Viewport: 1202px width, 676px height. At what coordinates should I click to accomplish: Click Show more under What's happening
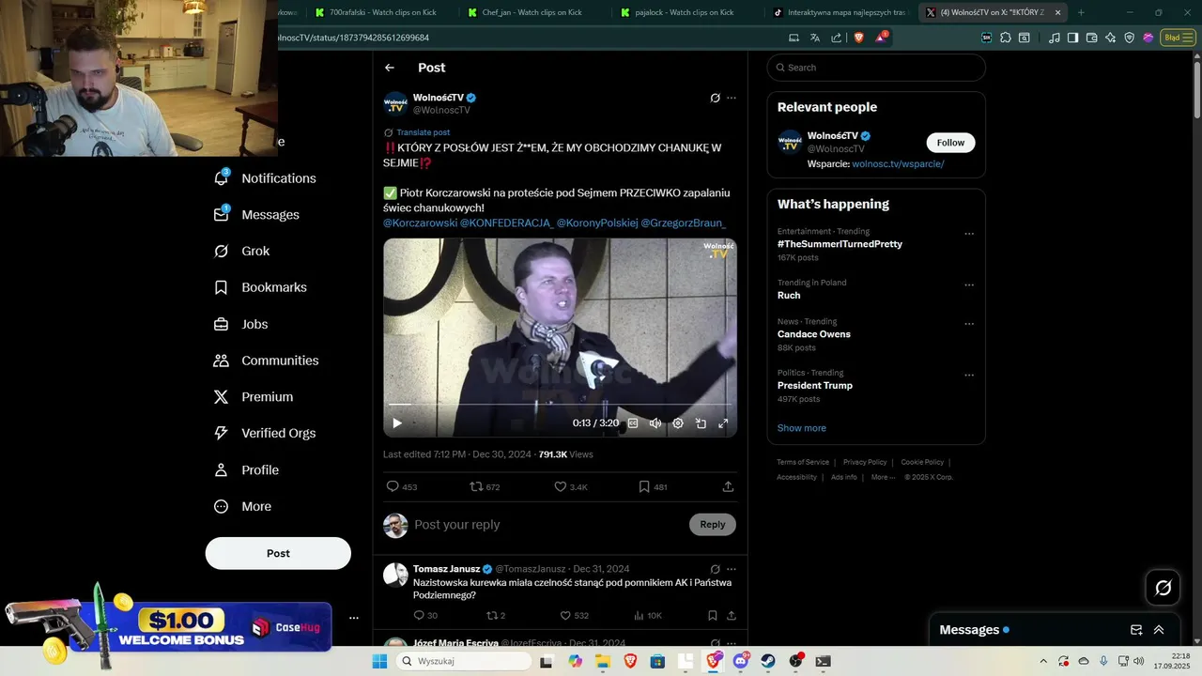pyautogui.click(x=801, y=428)
